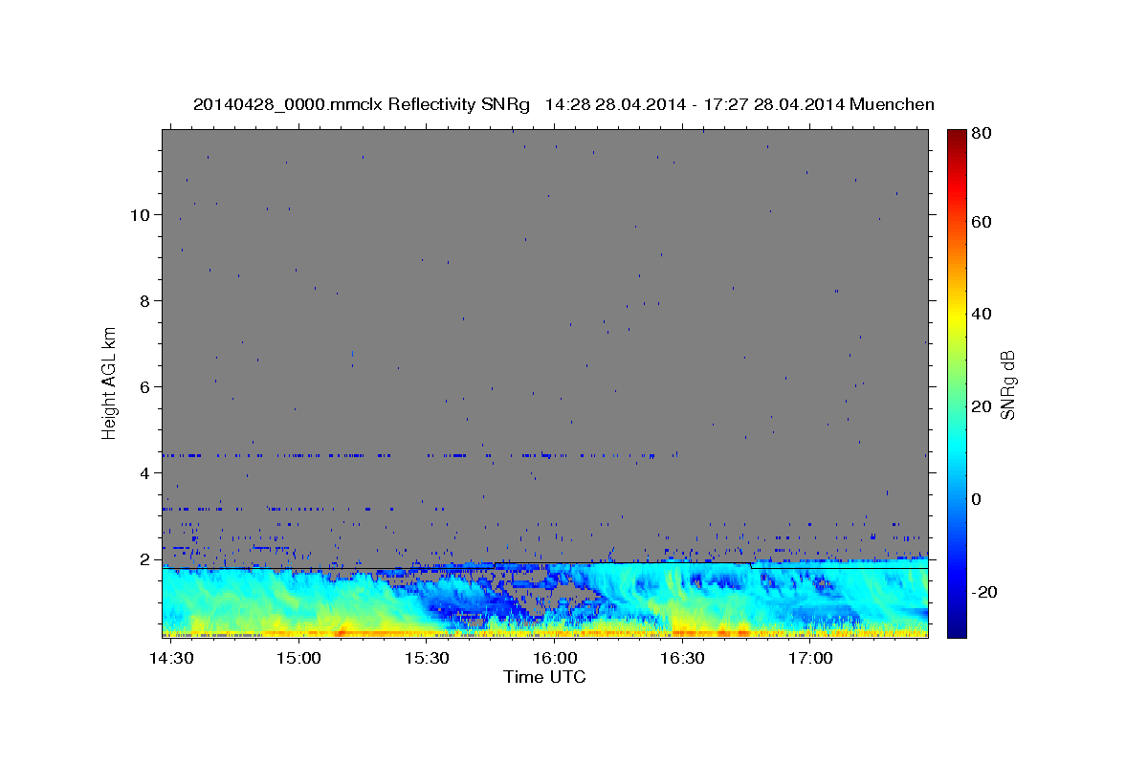This screenshot has height=765, width=1148.
Task: Click the yellow section of the colorbar
Action: point(957,316)
